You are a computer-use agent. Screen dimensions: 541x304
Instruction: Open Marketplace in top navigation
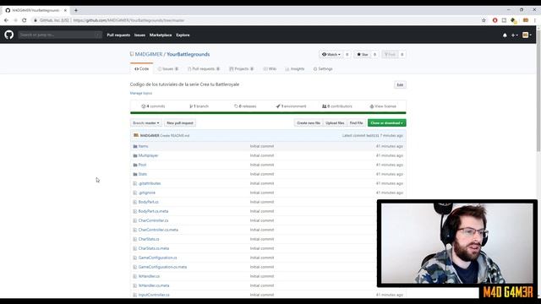[x=161, y=35]
